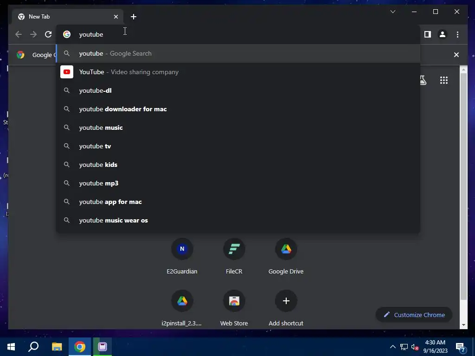This screenshot has width=475, height=356.
Task: Dismiss the Google Chrome infobar
Action: (456, 55)
